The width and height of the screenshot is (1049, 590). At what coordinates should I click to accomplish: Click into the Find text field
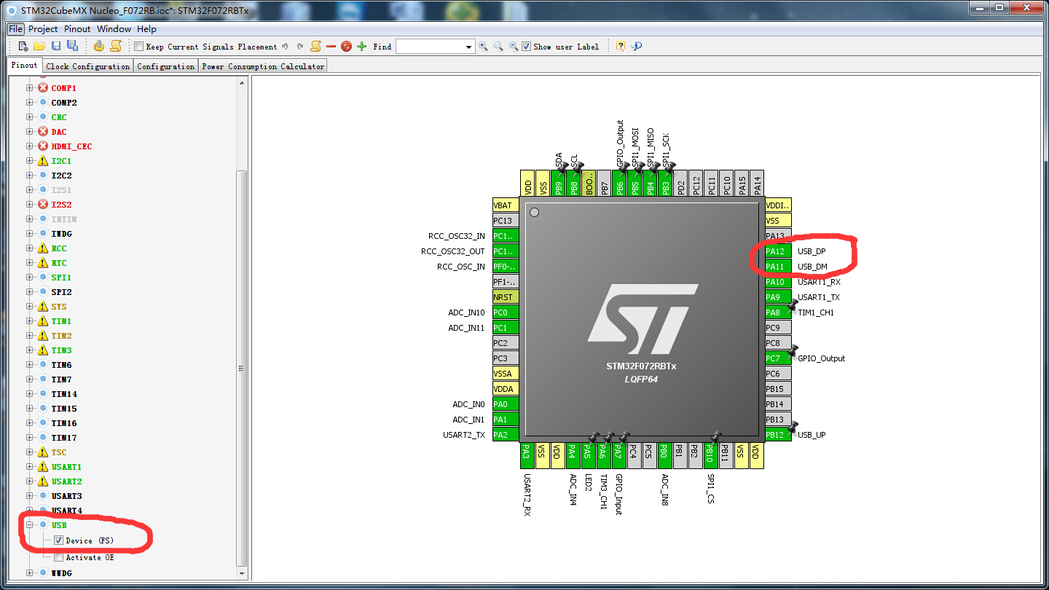(430, 47)
